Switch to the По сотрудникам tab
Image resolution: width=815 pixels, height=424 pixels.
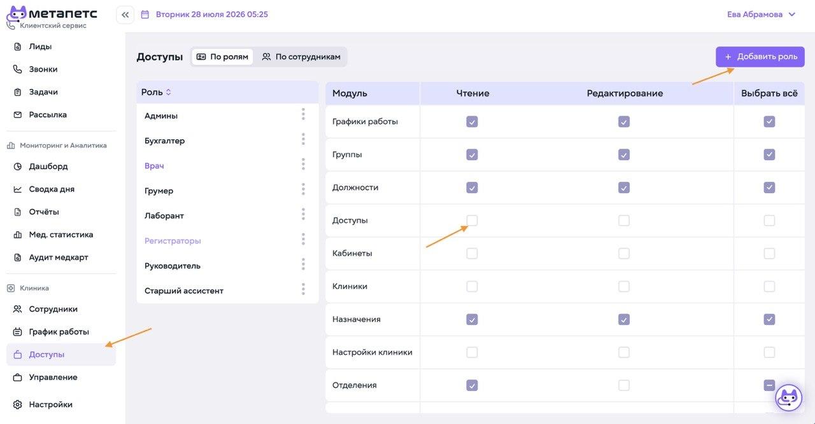click(301, 57)
